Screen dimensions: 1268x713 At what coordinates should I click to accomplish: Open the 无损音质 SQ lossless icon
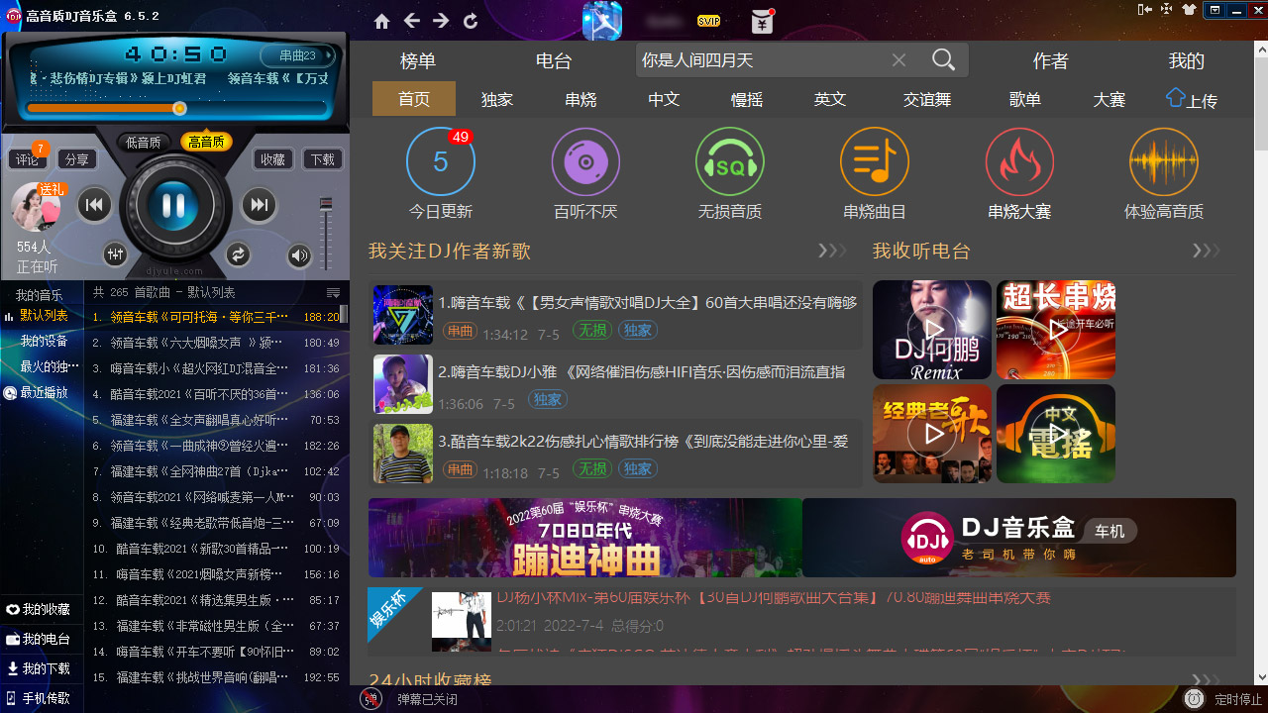(x=730, y=159)
